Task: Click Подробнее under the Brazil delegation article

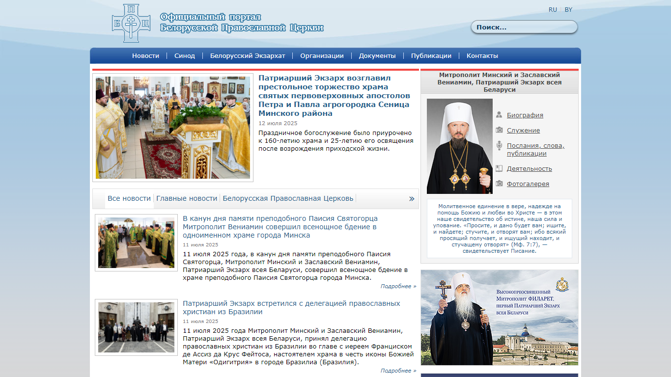Action: tap(398, 371)
